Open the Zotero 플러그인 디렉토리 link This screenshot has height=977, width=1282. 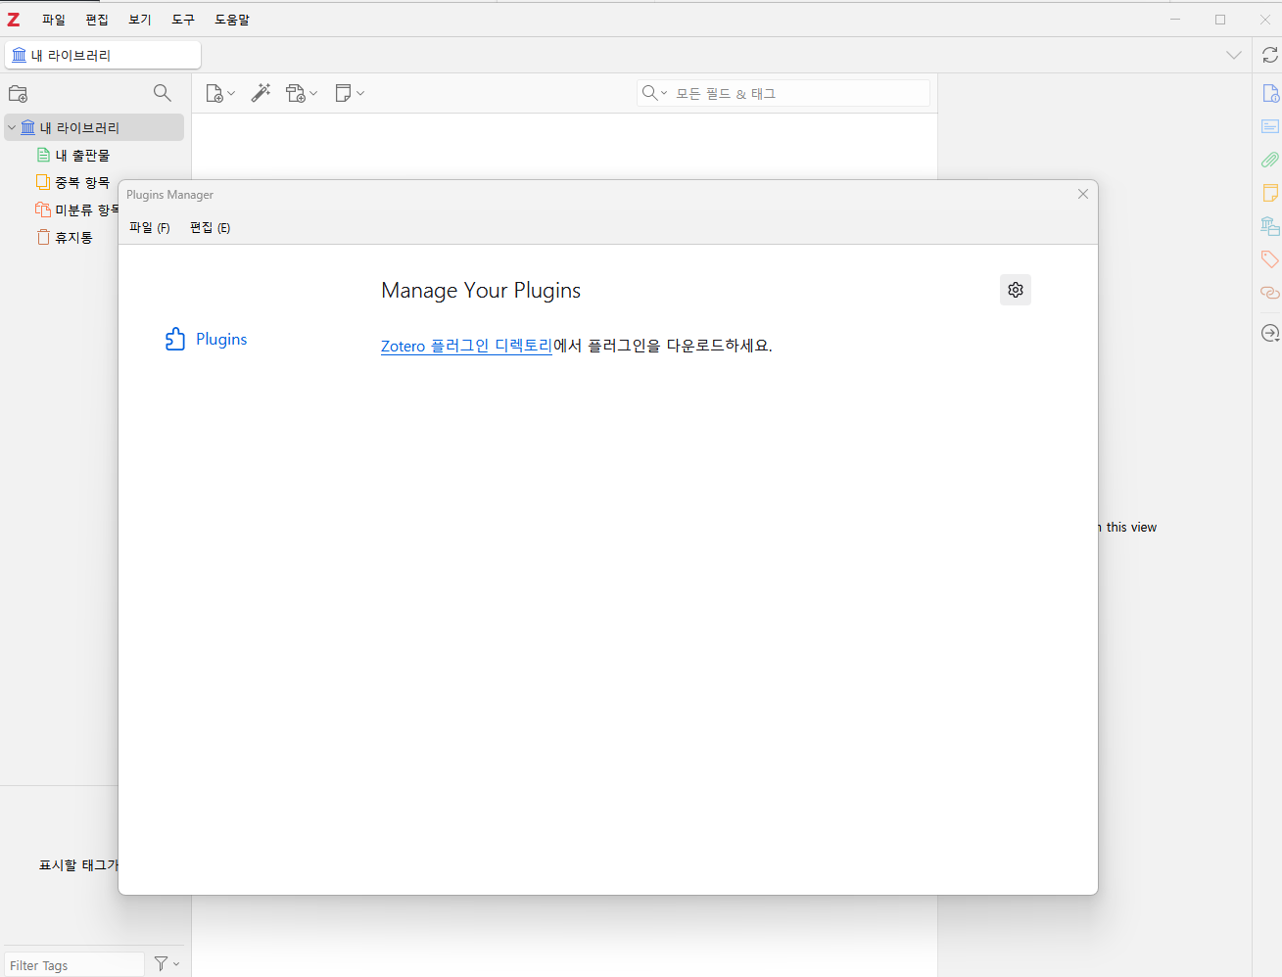point(466,346)
